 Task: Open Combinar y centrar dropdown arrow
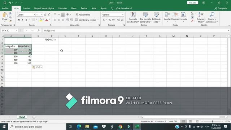tap(98, 20)
